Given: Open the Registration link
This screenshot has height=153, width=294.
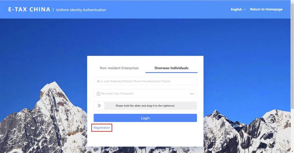Looking at the screenshot, I should pyautogui.click(x=102, y=128).
